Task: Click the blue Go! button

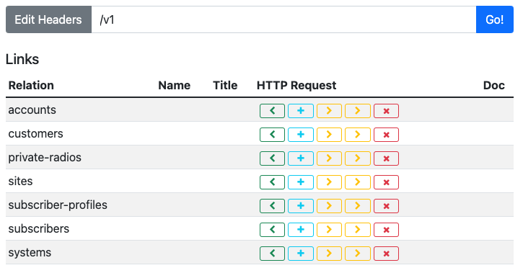Action: click(495, 19)
